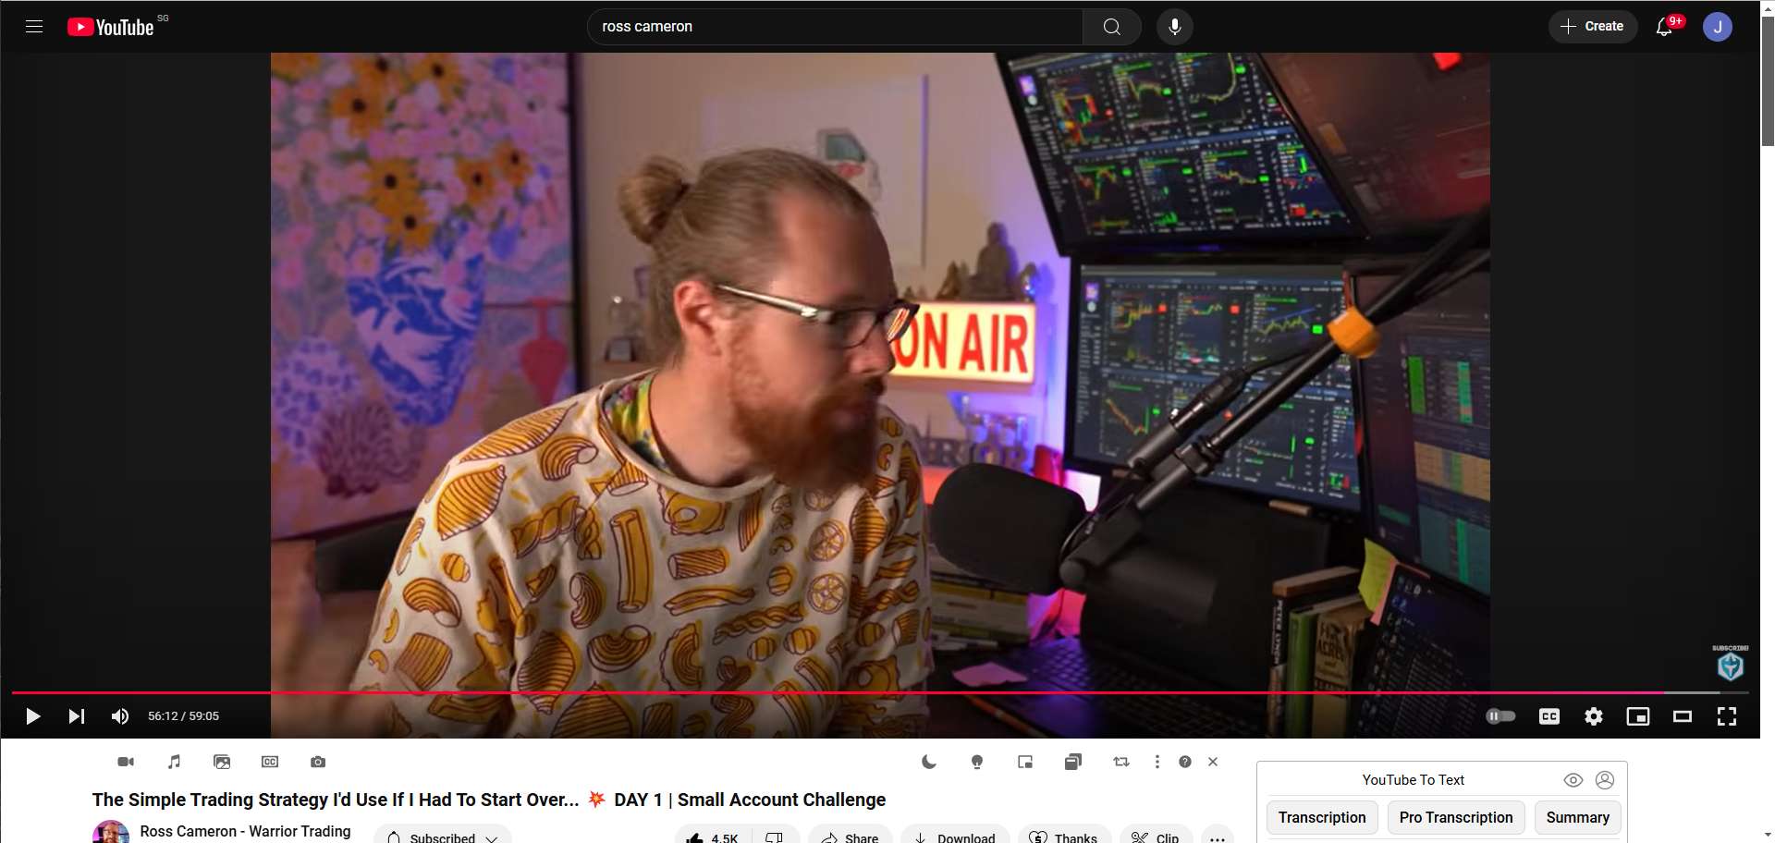Viewport: 1775px width, 843px height.
Task: Open the miniplayer from the player controls
Action: click(x=1637, y=716)
